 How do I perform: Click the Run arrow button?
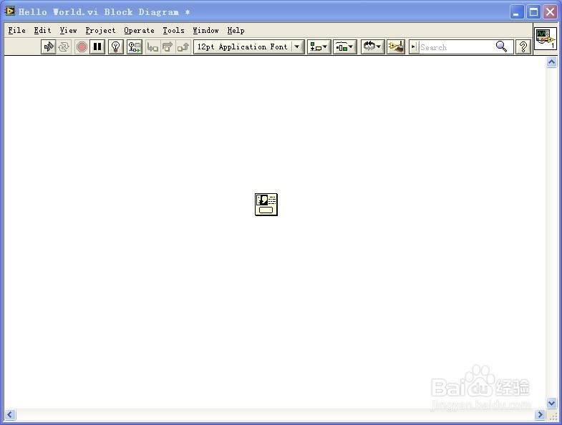click(x=49, y=47)
